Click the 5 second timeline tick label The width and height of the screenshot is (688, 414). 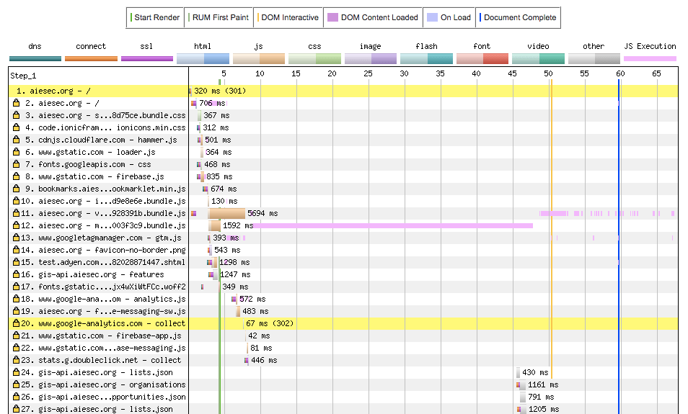(224, 73)
